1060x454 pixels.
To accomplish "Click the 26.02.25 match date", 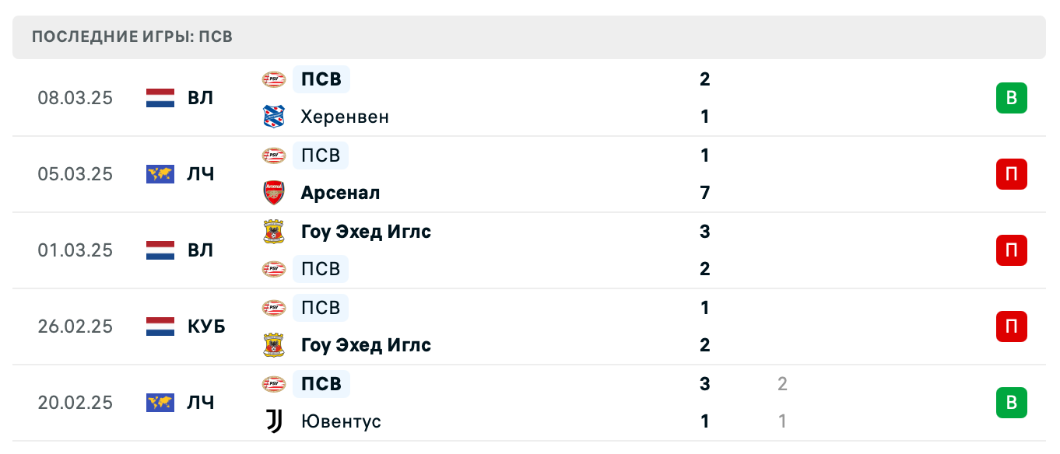I will point(75,327).
